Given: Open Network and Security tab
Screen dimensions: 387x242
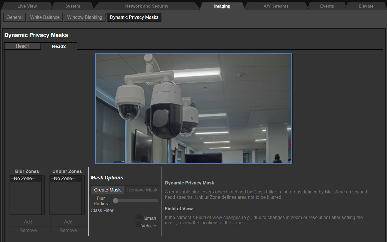Looking at the screenshot, I should (147, 6).
